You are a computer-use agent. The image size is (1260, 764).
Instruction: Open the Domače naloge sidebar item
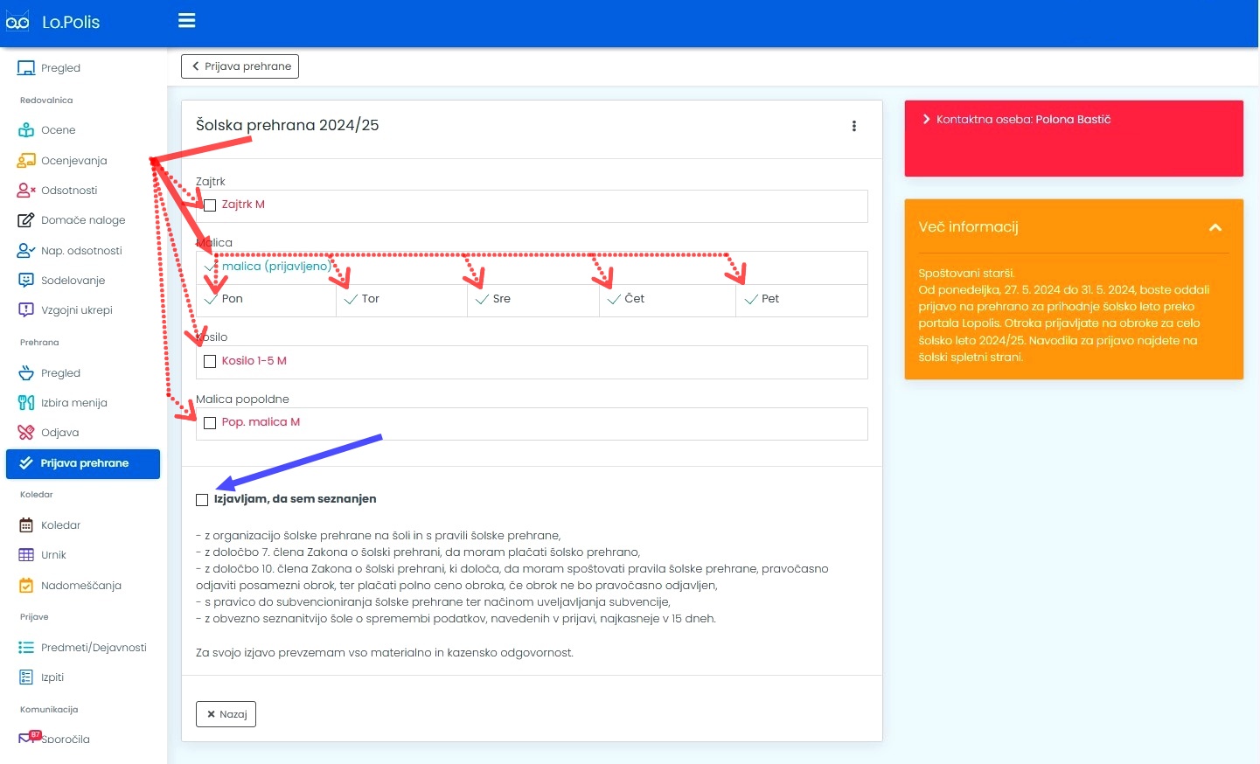[83, 220]
